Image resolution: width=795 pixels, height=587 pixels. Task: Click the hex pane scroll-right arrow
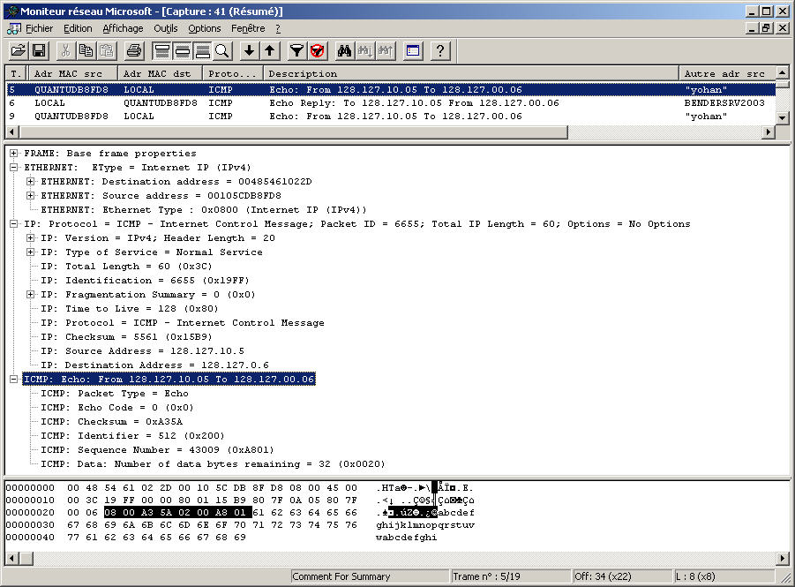[x=783, y=559]
